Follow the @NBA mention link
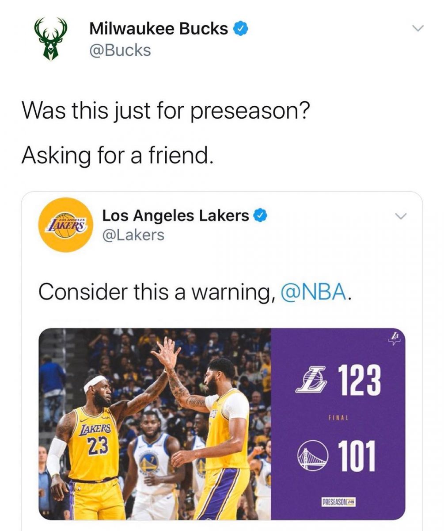The image size is (444, 531). coord(314,292)
